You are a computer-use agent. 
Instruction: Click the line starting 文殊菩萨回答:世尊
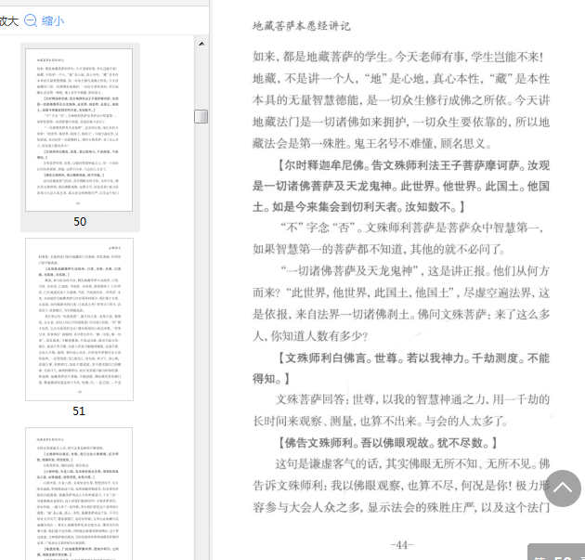click(x=412, y=399)
